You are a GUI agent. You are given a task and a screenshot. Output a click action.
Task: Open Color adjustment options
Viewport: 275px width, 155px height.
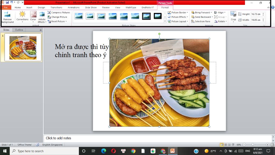[33, 17]
